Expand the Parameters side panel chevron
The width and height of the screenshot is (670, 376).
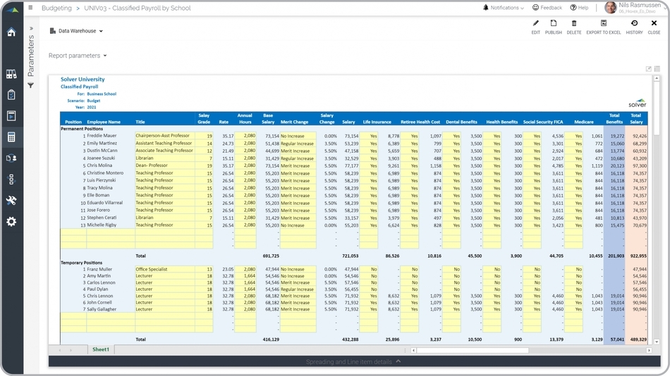coord(31,29)
